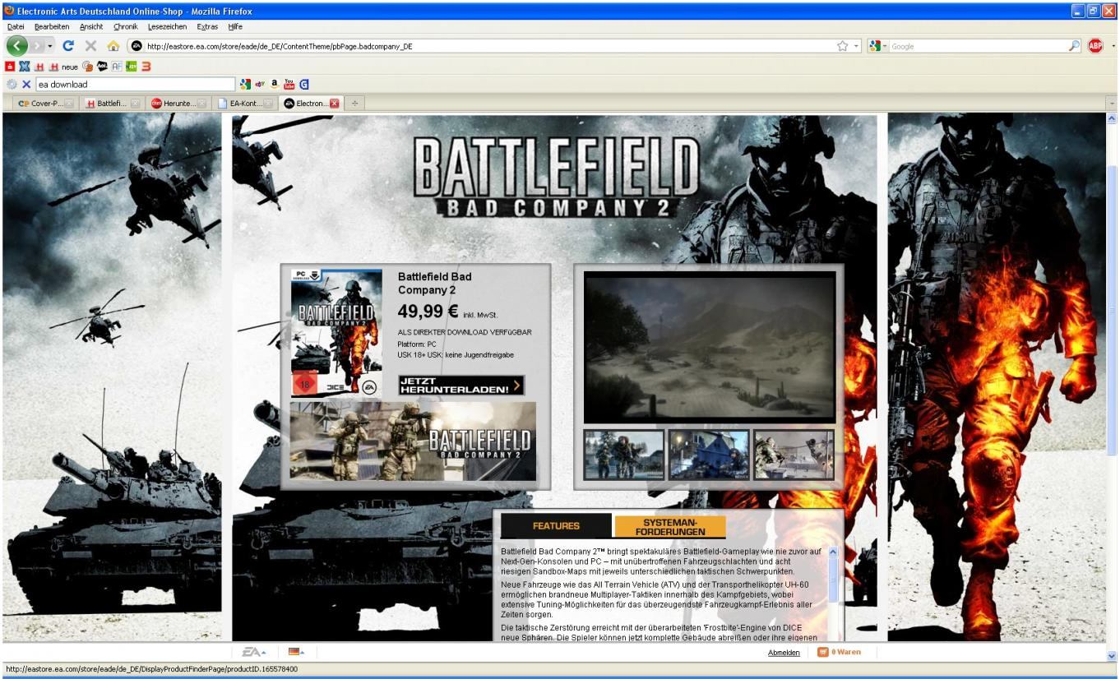Screen dimensions: 1120x679
Task: Search eBay from the search toolbar
Action: pos(258,84)
